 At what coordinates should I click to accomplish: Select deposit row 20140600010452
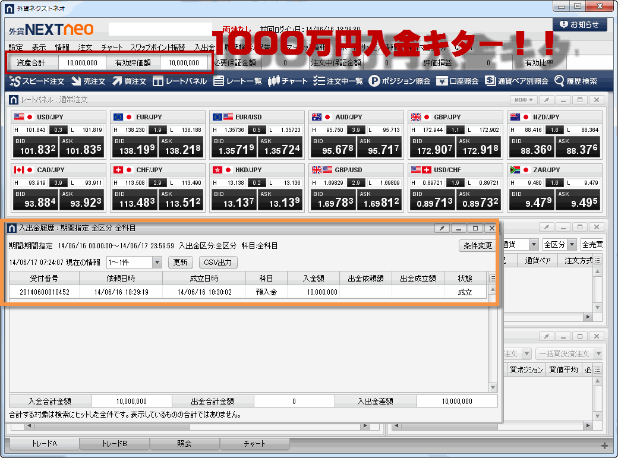pyautogui.click(x=248, y=292)
